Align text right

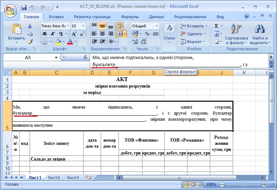tap(111, 34)
